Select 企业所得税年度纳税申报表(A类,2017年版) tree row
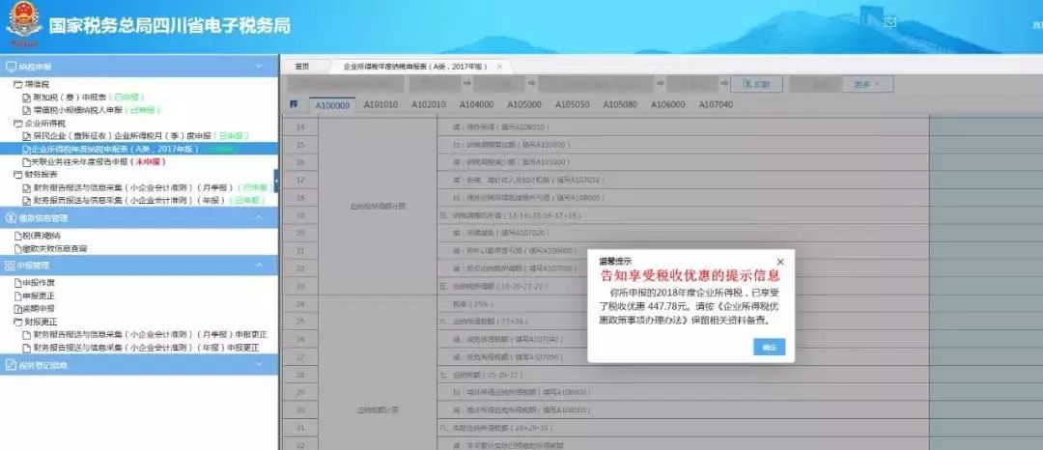Screen dimensions: 1043x450 pos(139,149)
